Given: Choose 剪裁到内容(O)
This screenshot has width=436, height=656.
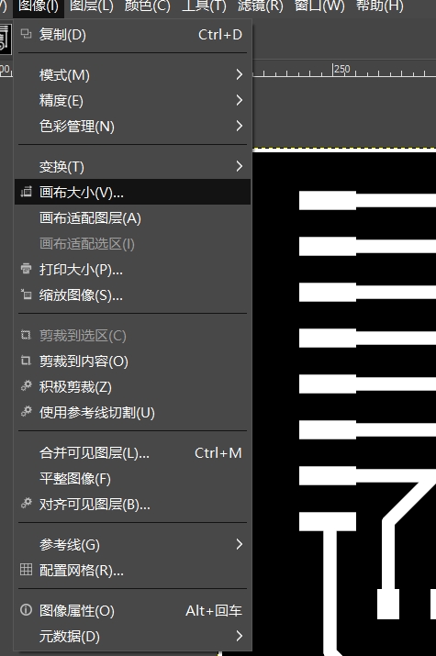Looking at the screenshot, I should (132, 361).
